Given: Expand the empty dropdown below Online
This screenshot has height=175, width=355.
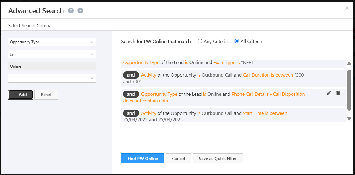Looking at the screenshot, I should [52, 78].
